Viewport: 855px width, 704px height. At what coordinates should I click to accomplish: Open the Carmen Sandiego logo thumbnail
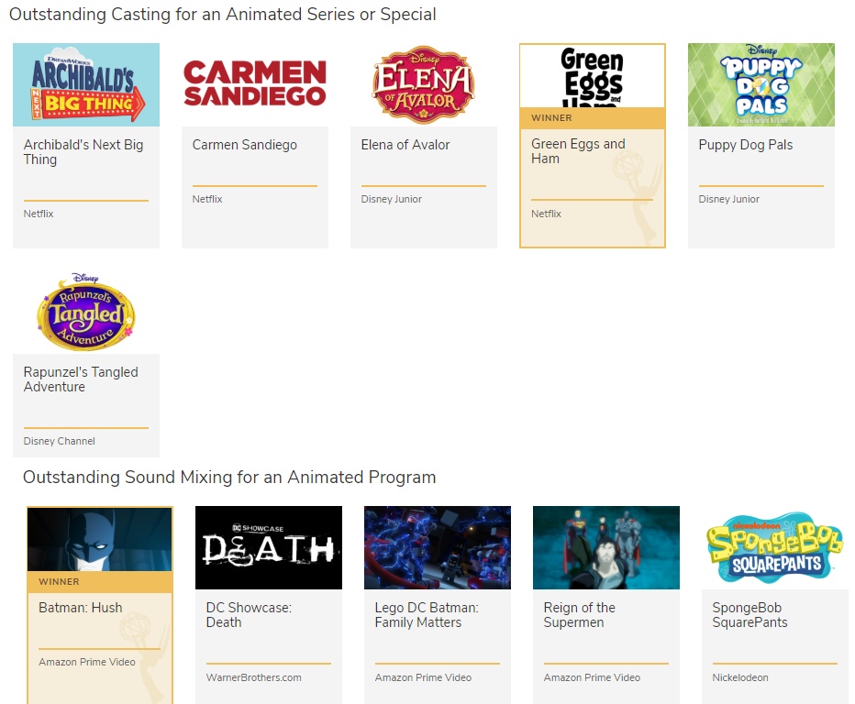pyautogui.click(x=254, y=84)
